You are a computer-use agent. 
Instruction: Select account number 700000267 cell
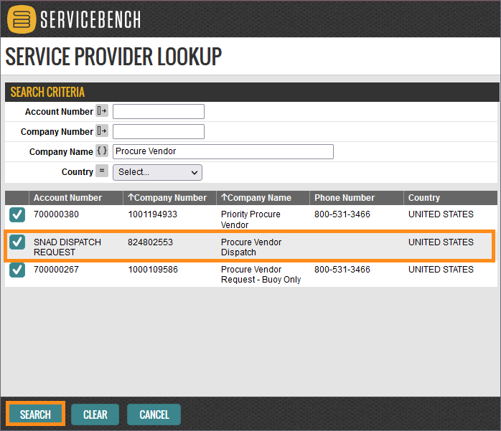point(56,270)
